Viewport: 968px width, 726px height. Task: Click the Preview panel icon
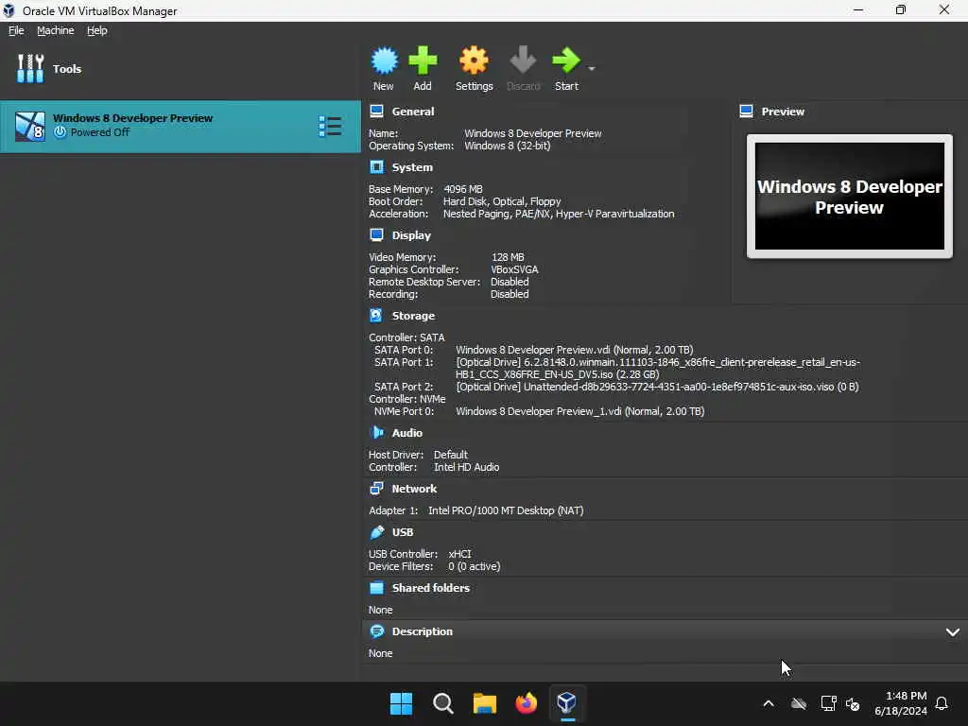747,112
